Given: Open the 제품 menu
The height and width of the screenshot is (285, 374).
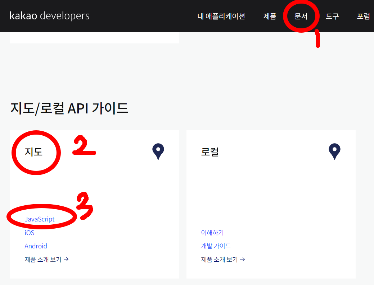Looking at the screenshot, I should pos(270,16).
